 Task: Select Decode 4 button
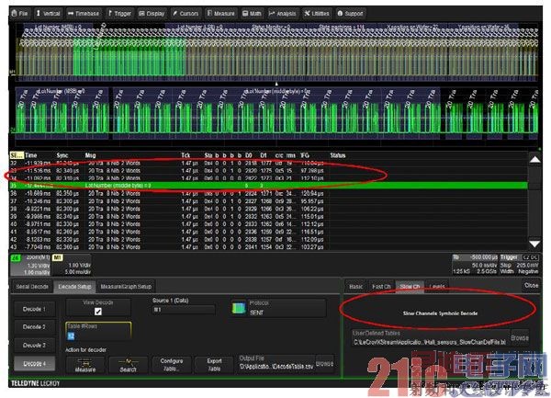click(x=35, y=364)
